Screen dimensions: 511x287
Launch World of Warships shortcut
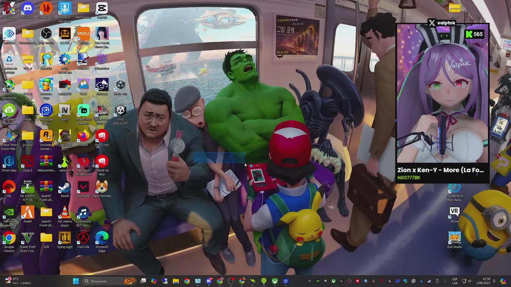click(x=65, y=12)
